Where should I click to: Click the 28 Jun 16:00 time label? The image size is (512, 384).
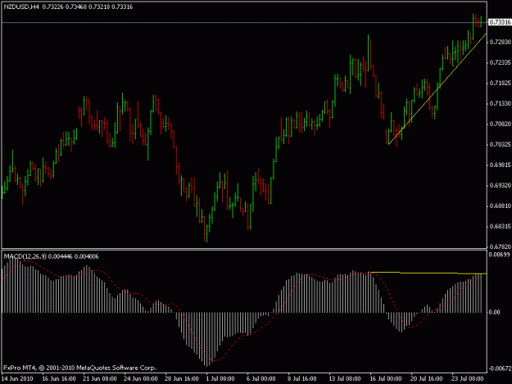(182, 379)
